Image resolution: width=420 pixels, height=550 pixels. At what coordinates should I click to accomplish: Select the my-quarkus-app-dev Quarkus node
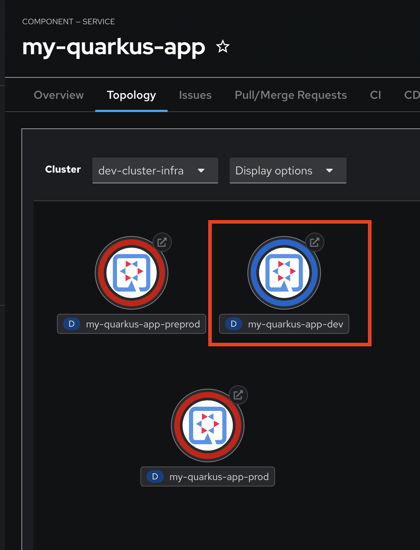[x=284, y=273]
